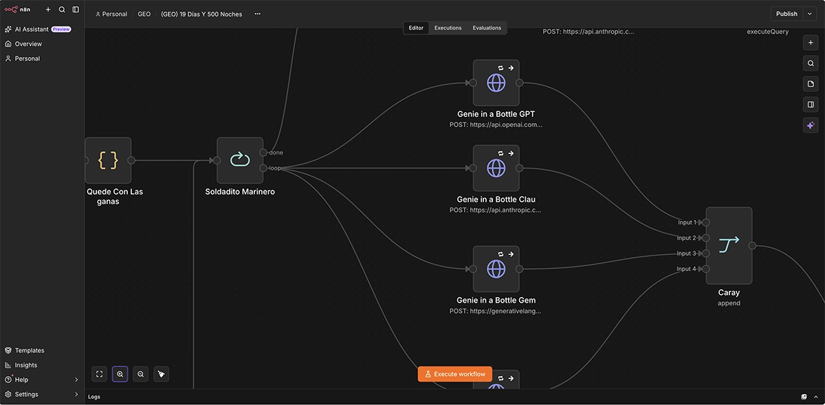Fit the workflow to view
Image resolution: width=825 pixels, height=405 pixels.
click(x=100, y=374)
